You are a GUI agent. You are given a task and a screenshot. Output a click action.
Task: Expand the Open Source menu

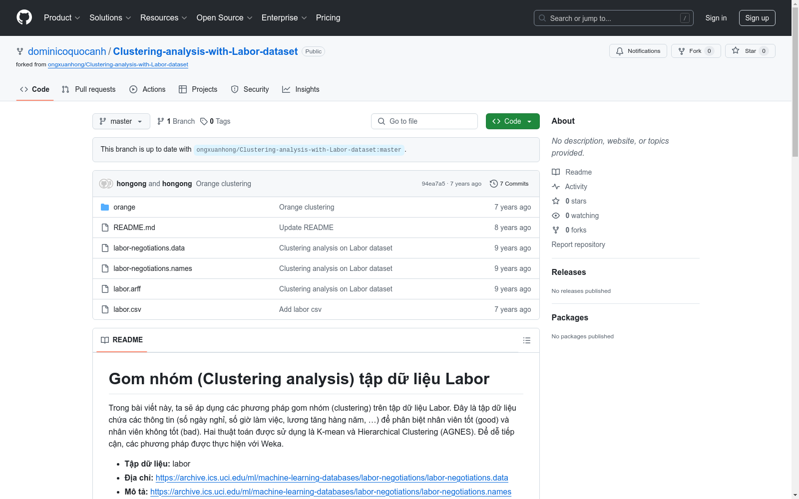pyautogui.click(x=225, y=17)
